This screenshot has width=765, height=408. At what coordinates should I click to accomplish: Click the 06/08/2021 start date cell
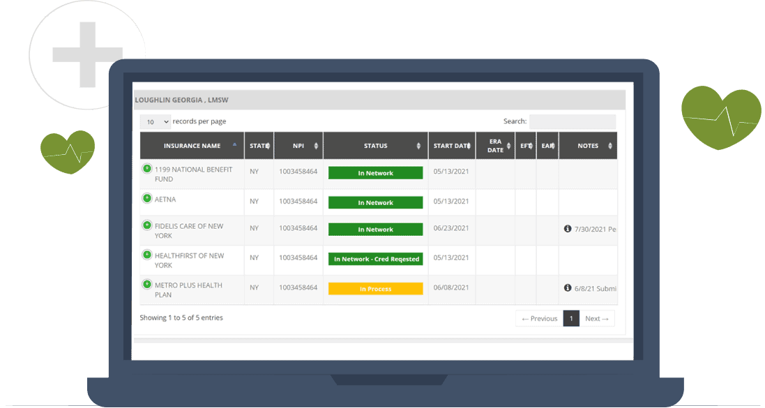click(451, 287)
